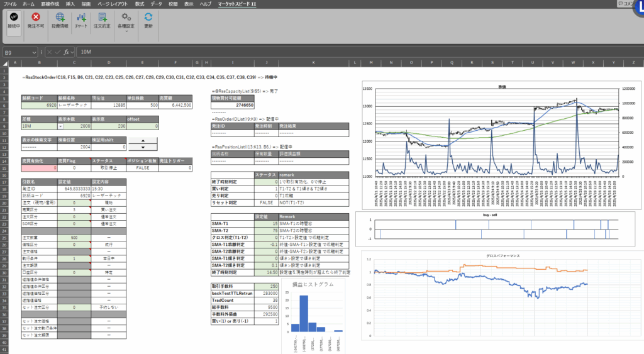Click the up arrow spin button
This screenshot has height=354, width=644.
pos(143,141)
